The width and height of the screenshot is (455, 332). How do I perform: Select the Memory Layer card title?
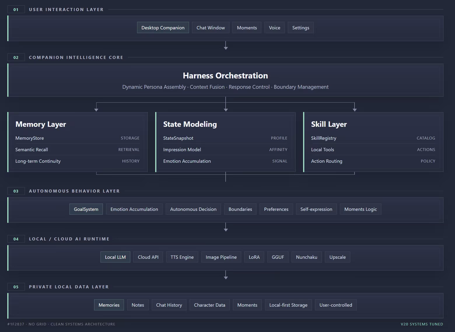[x=41, y=124]
